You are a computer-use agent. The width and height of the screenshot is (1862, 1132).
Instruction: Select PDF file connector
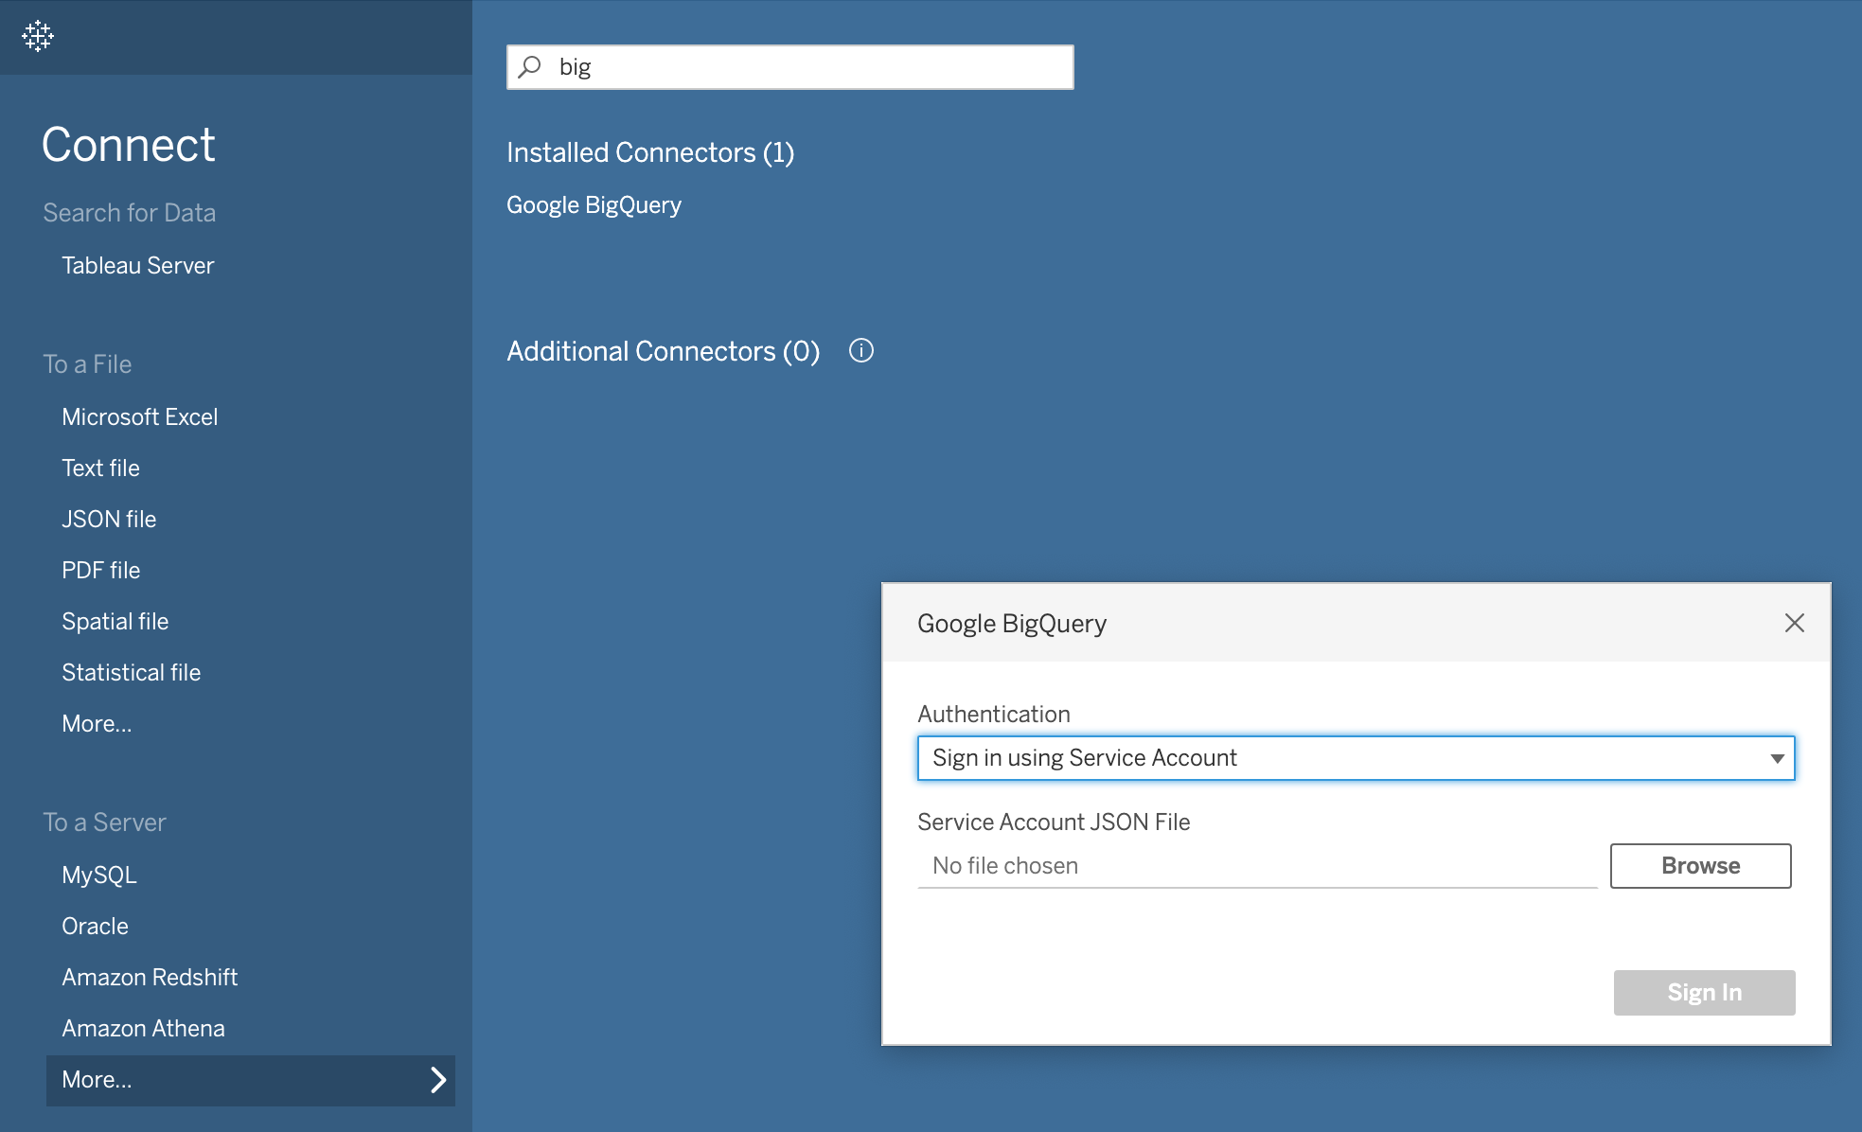coord(100,570)
